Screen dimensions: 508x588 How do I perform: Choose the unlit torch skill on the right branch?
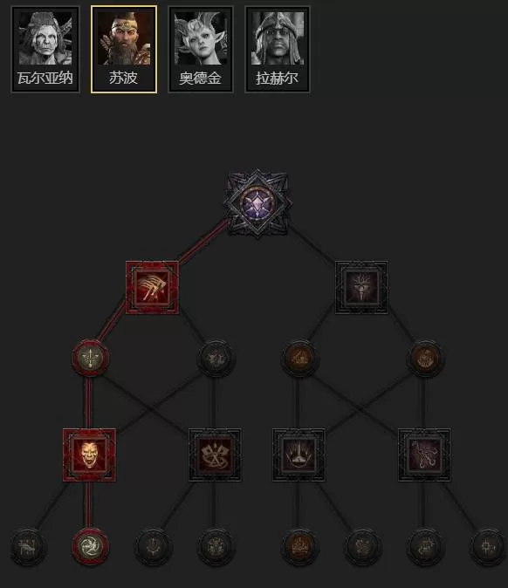point(361,288)
